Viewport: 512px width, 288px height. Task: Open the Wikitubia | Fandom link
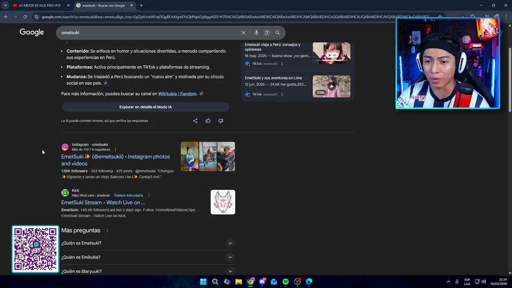click(x=177, y=94)
